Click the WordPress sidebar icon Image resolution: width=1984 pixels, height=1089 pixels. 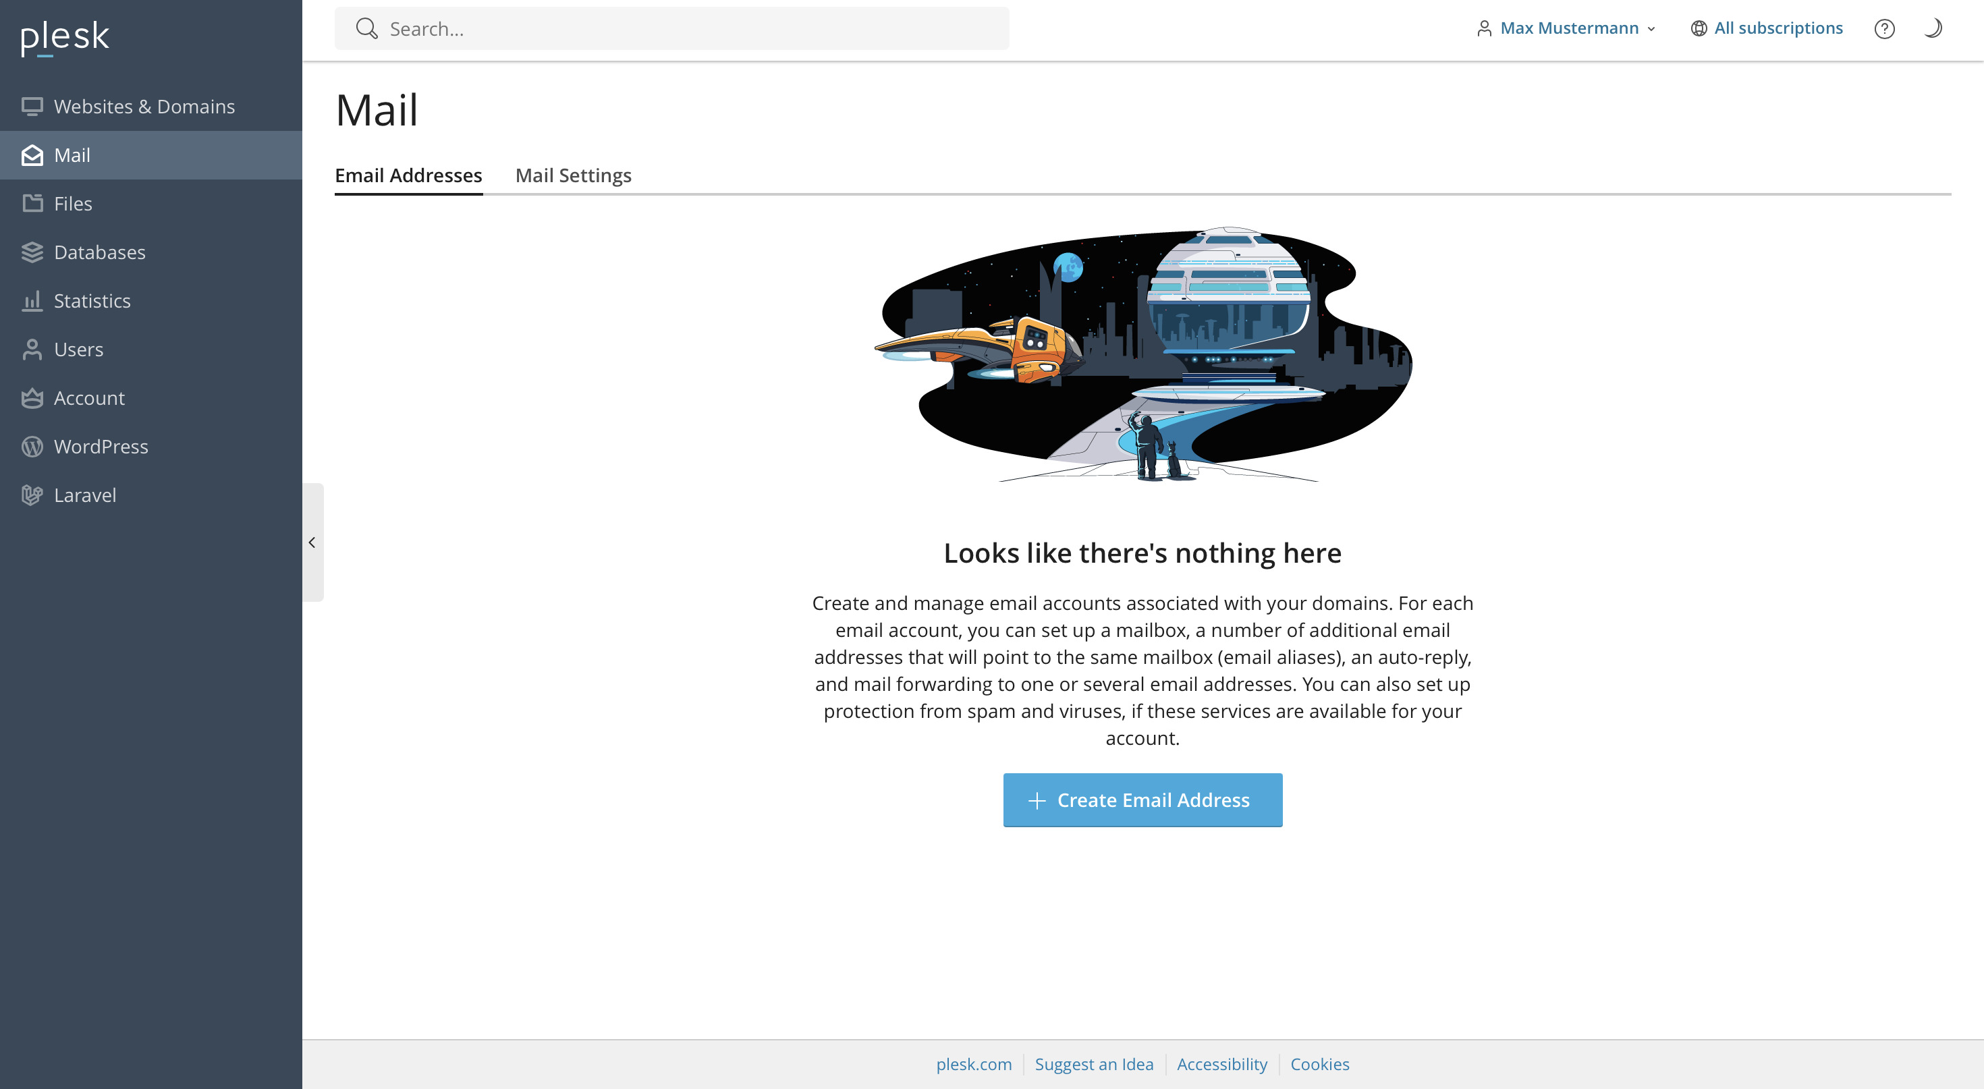32,446
